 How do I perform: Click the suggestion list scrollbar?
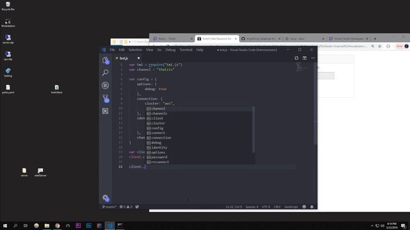point(254,129)
